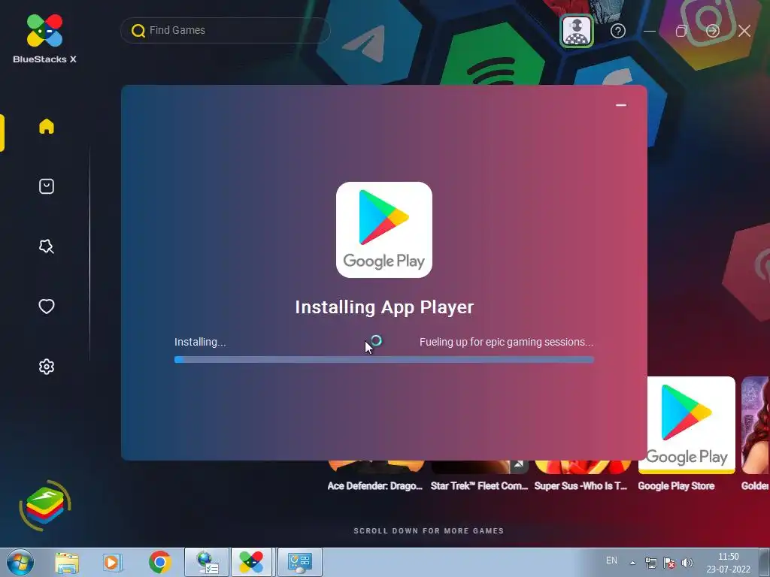Open Windows Explorer from taskbar
Viewport: 770px width, 577px height.
tap(67, 562)
